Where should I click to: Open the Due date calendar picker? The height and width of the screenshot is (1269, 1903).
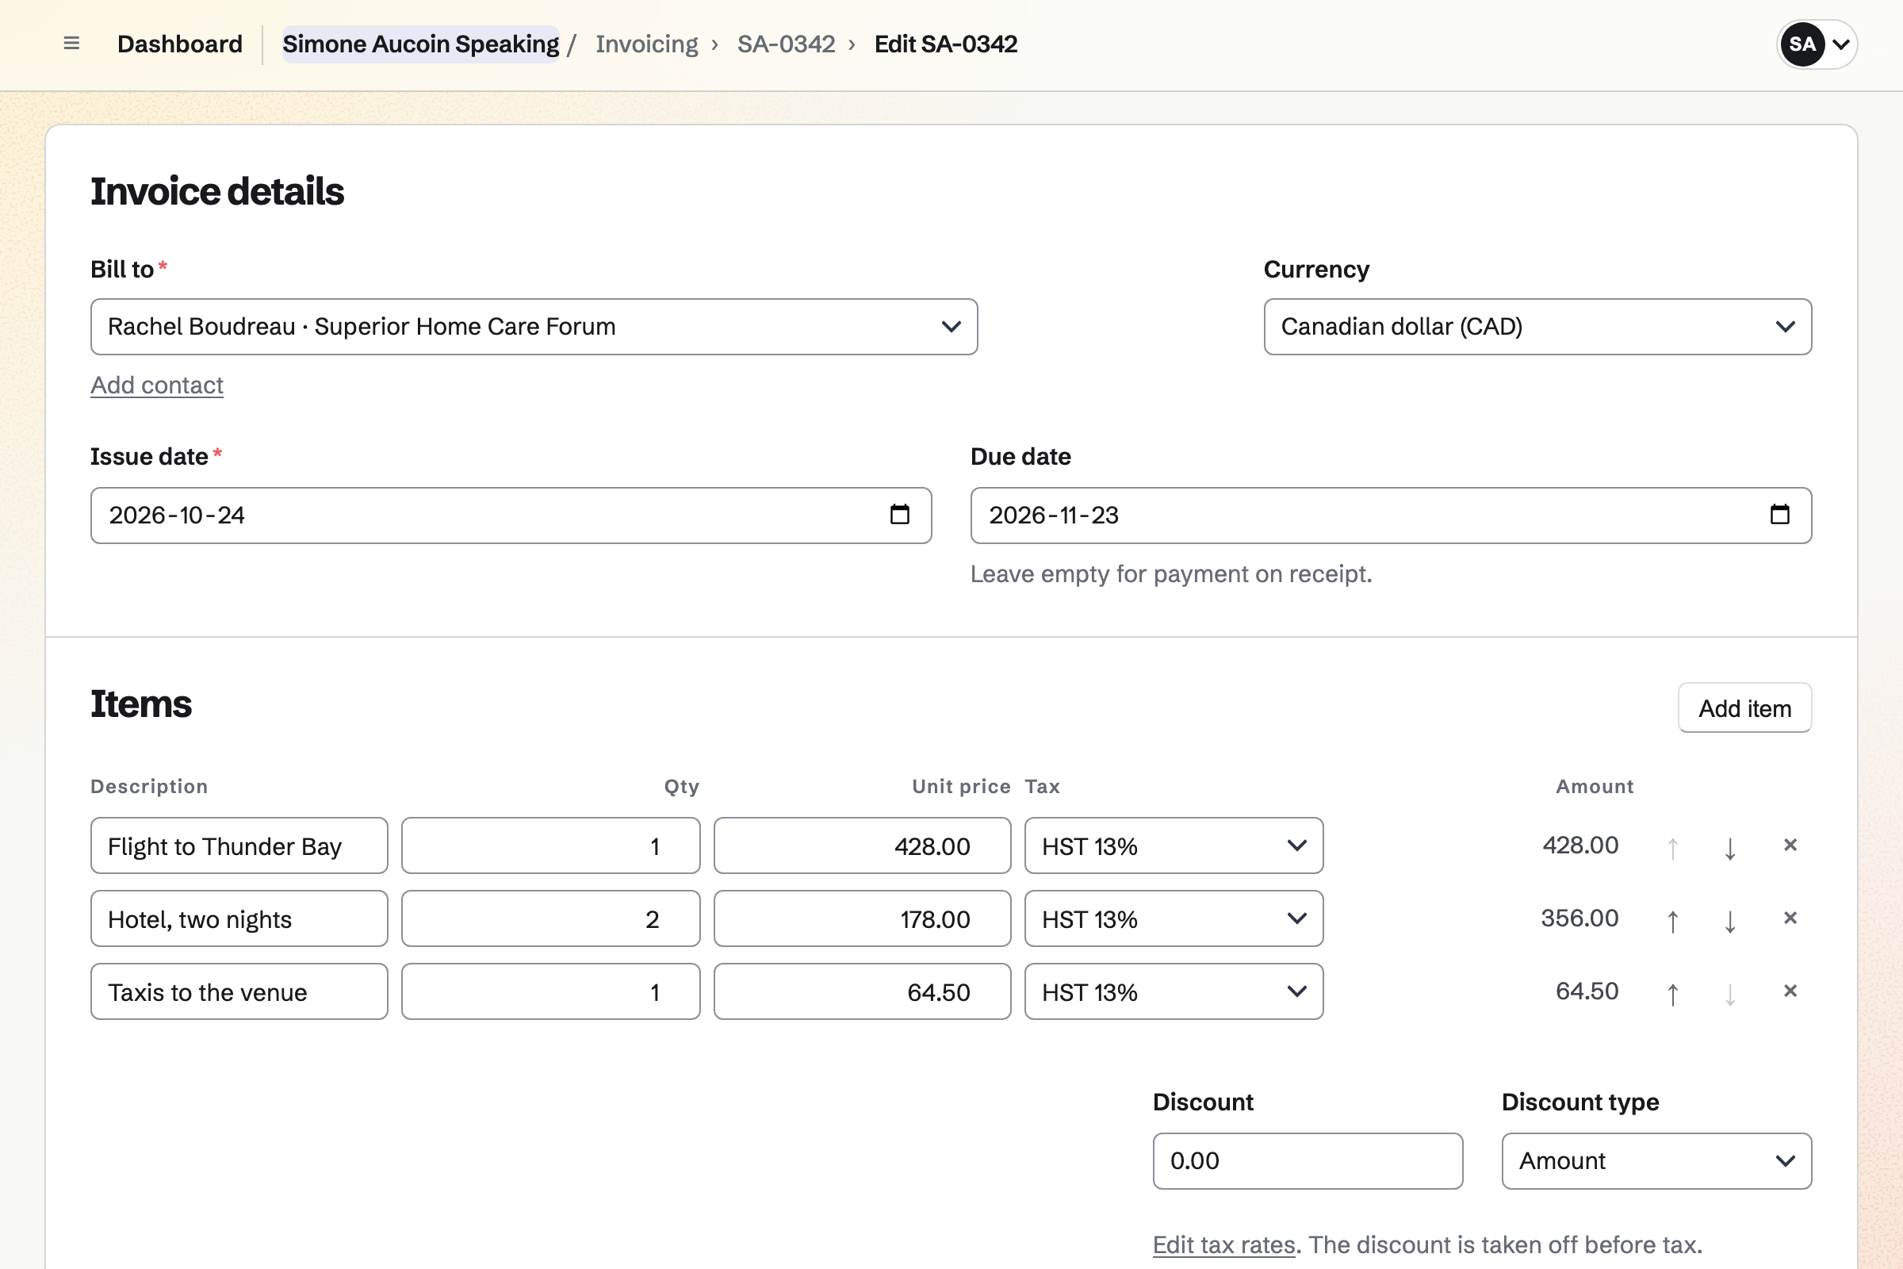(x=1779, y=515)
